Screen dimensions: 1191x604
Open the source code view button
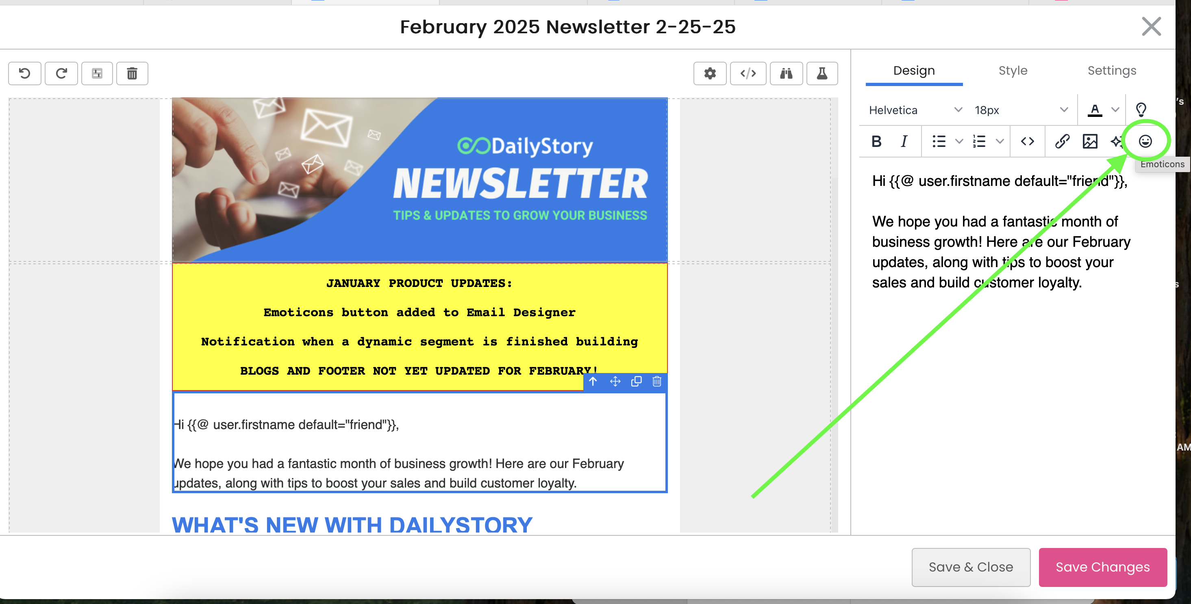tap(748, 73)
